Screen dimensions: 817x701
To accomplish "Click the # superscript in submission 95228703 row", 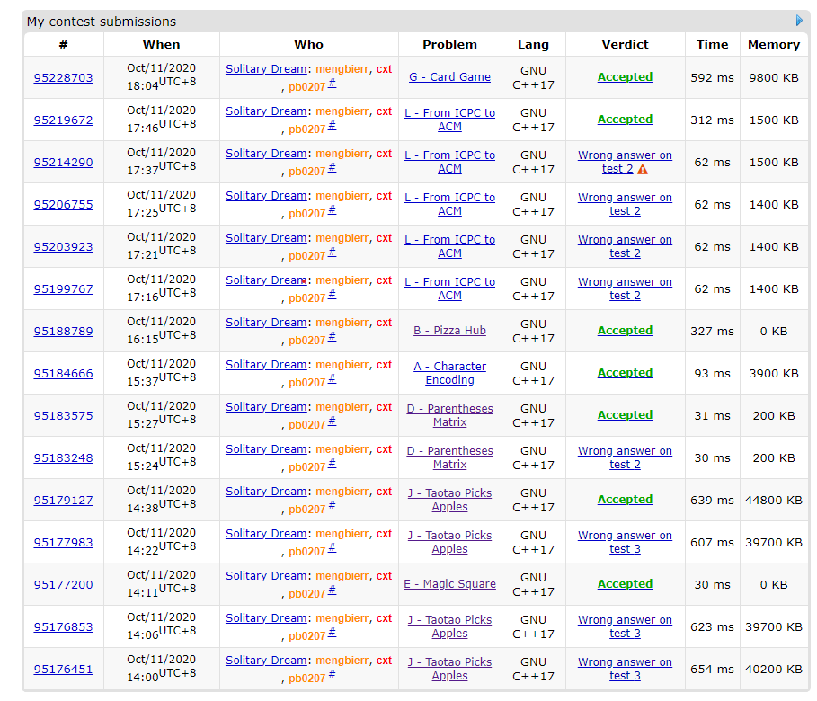I will 332,84.
